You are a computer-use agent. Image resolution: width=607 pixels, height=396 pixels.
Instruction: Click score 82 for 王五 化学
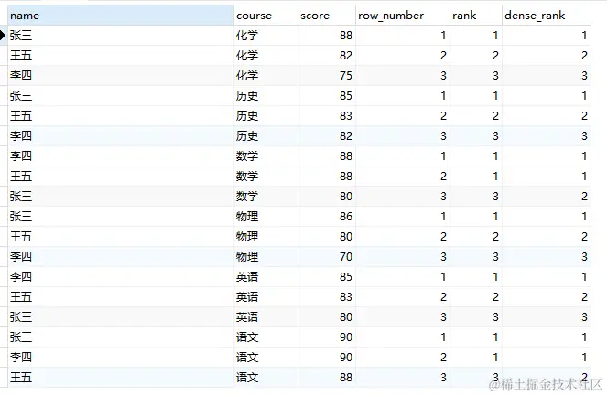326,56
